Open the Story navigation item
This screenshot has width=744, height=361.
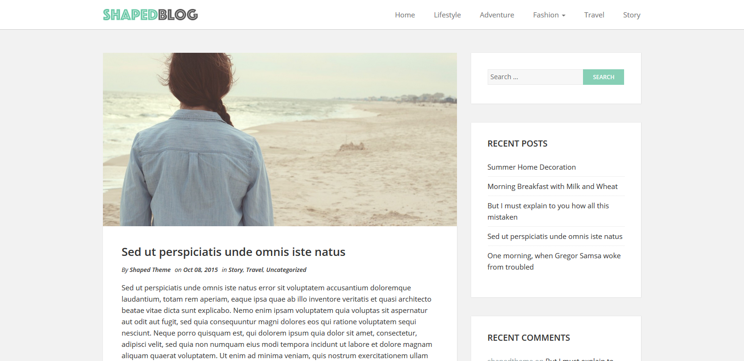pyautogui.click(x=631, y=15)
